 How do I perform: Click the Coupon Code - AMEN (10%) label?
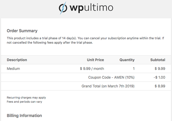(111, 77)
